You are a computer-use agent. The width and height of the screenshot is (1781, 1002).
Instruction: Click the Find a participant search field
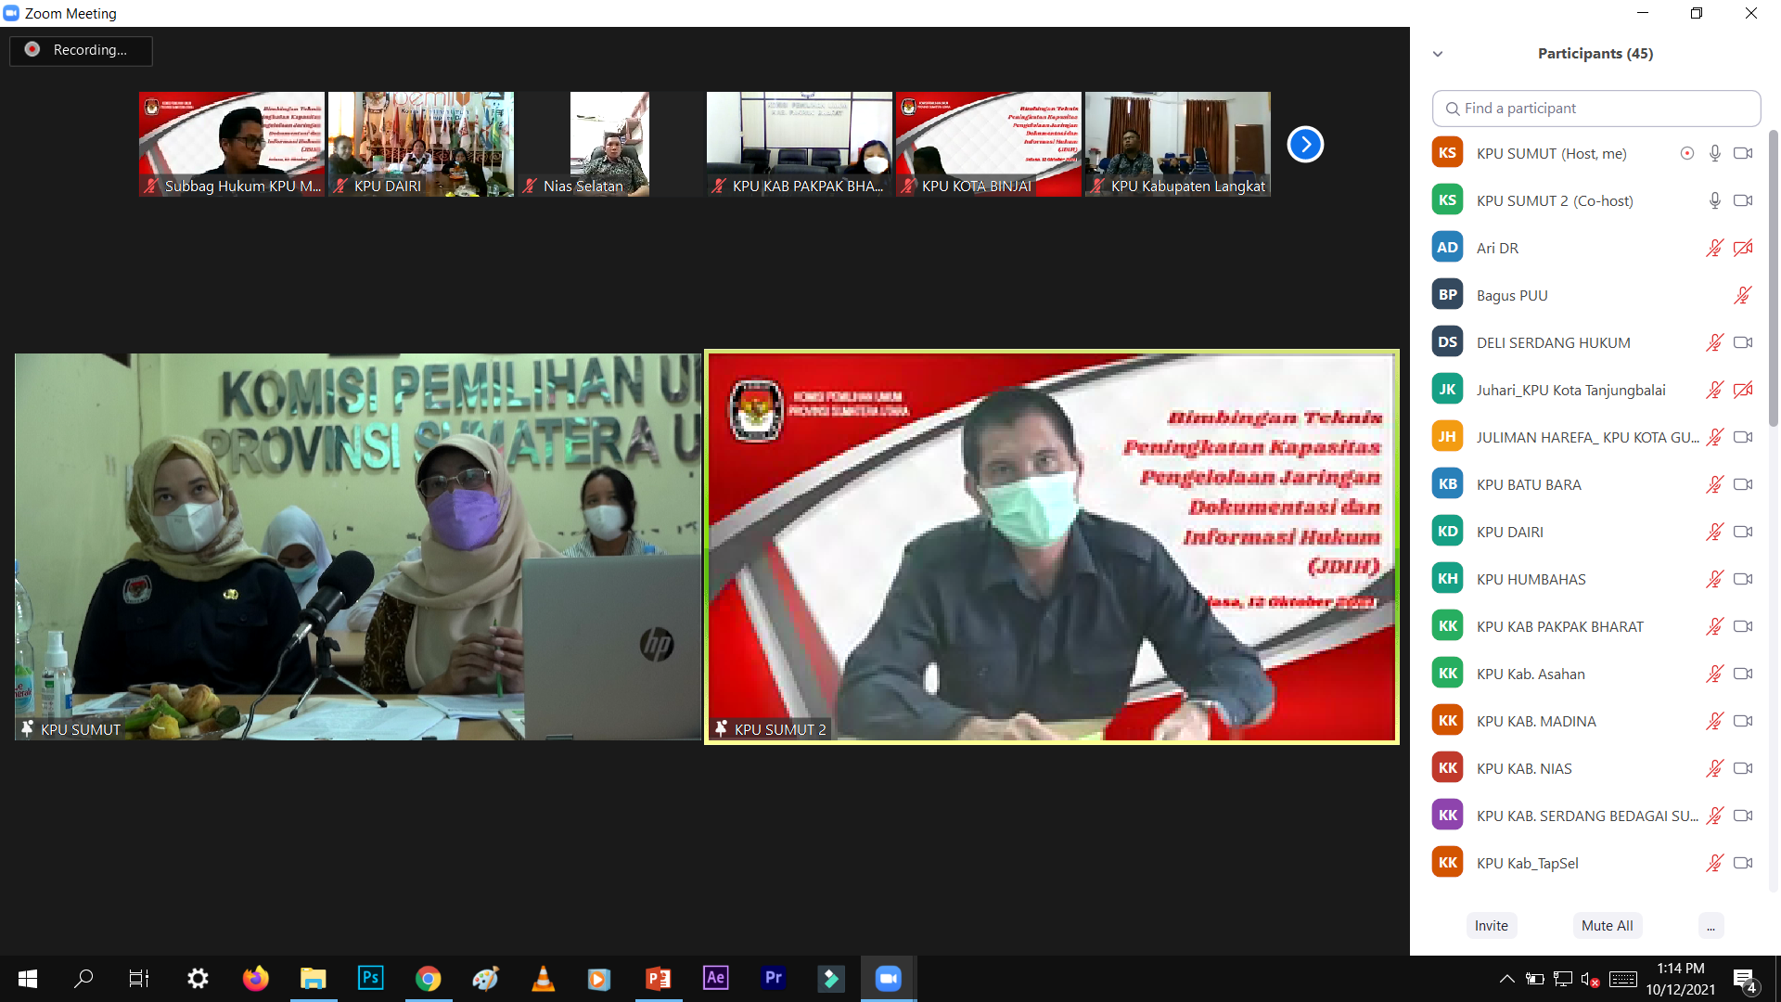[1595, 109]
